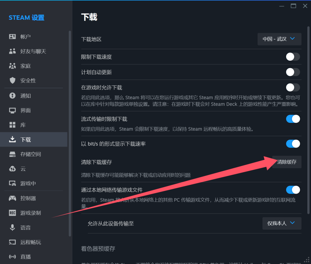Open the 界面 settings label
The height and width of the screenshot is (264, 311).
click(26, 110)
